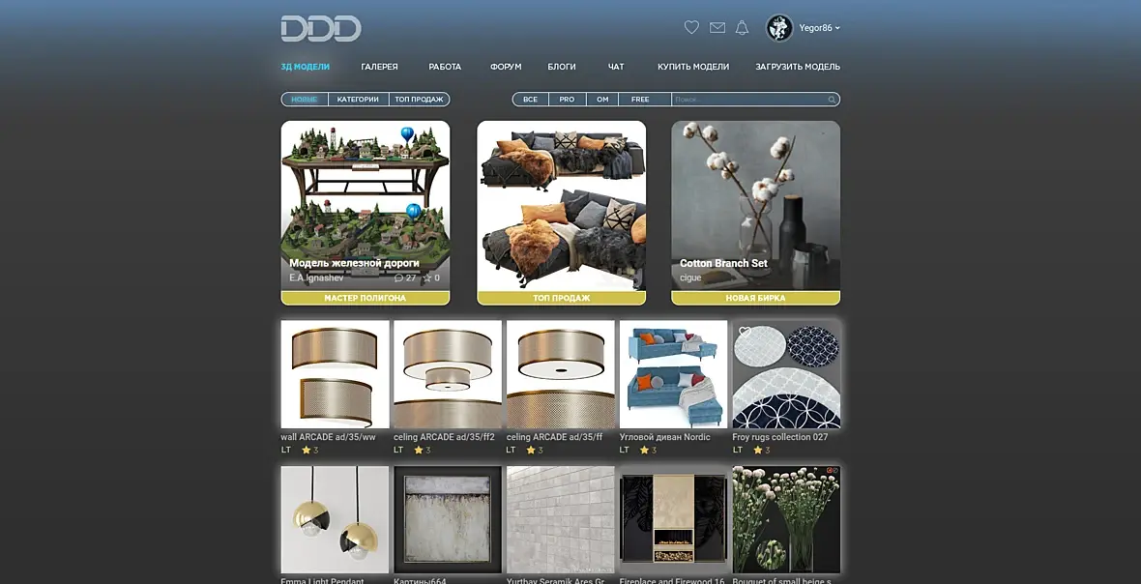Click the title 'celing ARCADE ad/35/ff2'
The height and width of the screenshot is (584, 1141).
(444, 437)
